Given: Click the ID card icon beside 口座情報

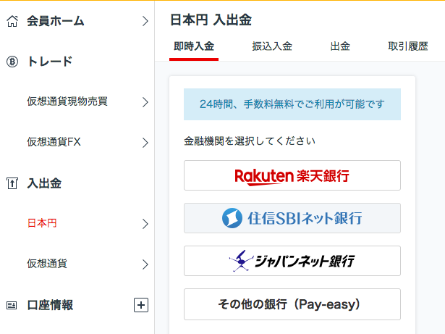Looking at the screenshot, I should (12, 305).
